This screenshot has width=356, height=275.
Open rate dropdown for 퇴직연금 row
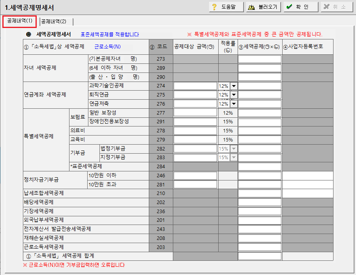pos(234,95)
